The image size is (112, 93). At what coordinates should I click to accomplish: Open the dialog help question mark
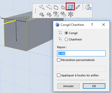click(x=92, y=25)
